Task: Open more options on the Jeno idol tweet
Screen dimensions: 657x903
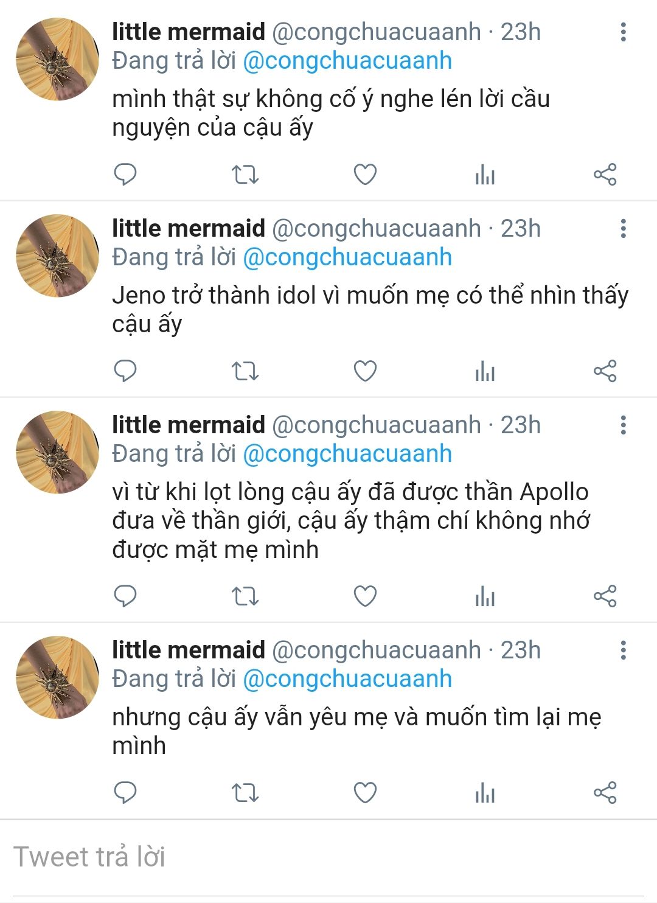Action: pyautogui.click(x=623, y=228)
